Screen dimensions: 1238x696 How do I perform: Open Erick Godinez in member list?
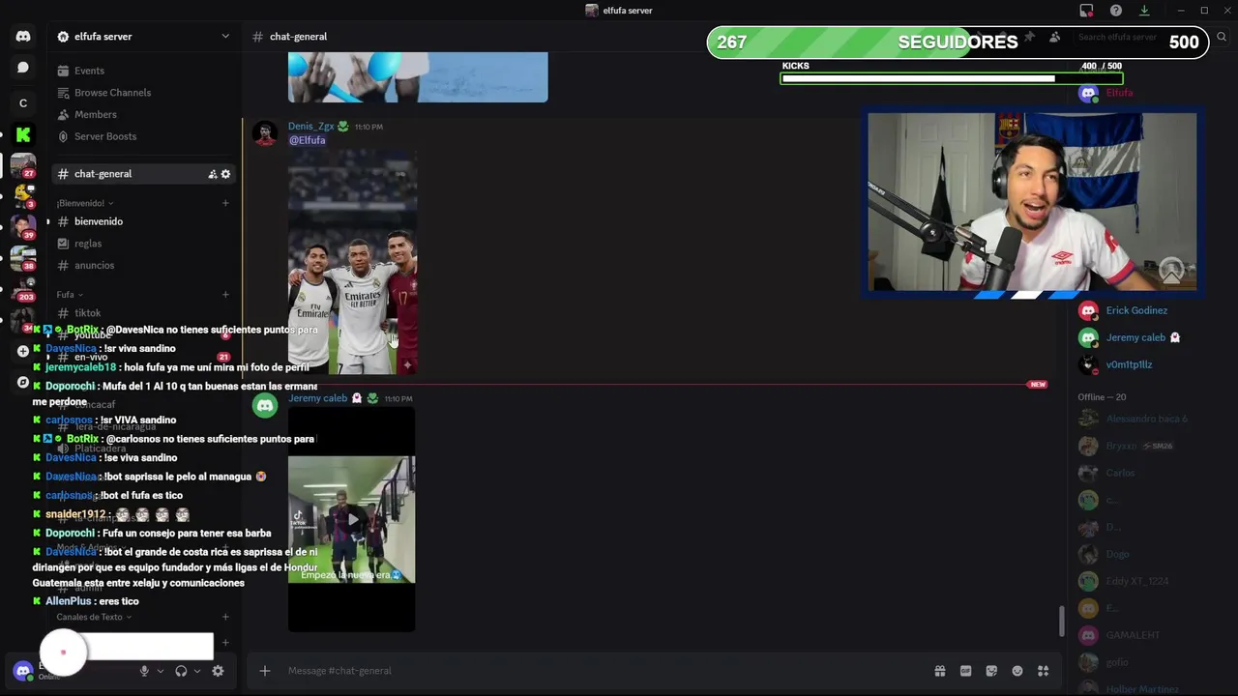[x=1136, y=310]
